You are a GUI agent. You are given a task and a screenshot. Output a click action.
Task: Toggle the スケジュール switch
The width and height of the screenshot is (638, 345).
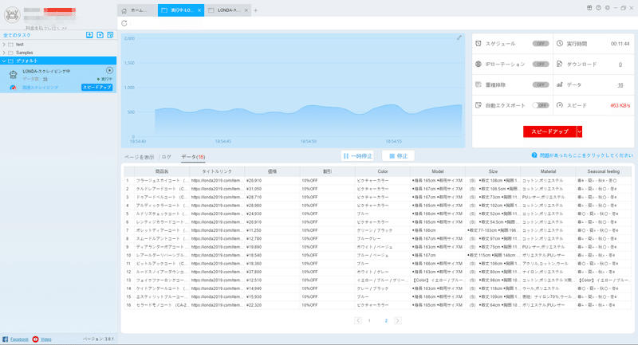pyautogui.click(x=541, y=44)
